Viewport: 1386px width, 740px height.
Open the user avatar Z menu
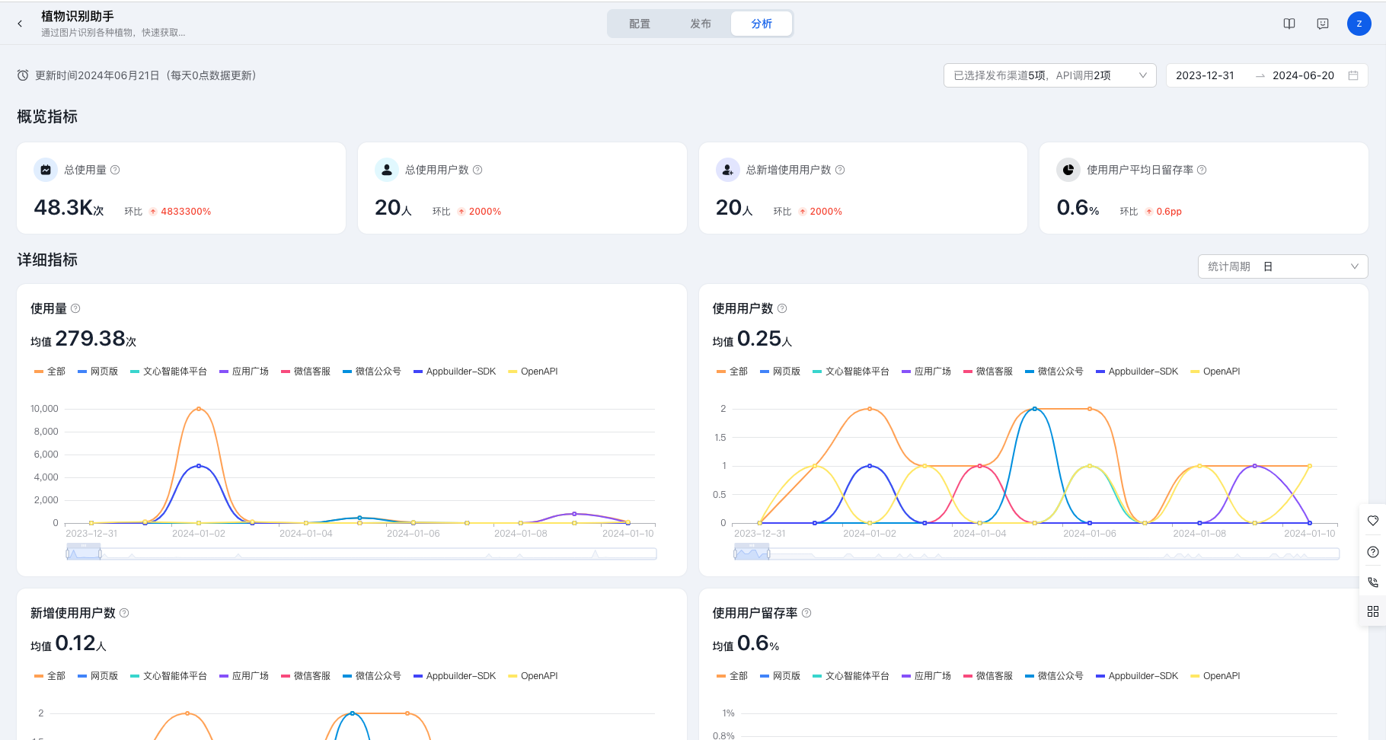(1359, 24)
